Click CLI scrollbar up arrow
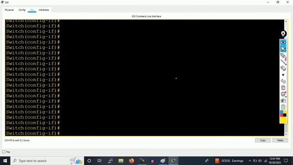 pos(286,22)
